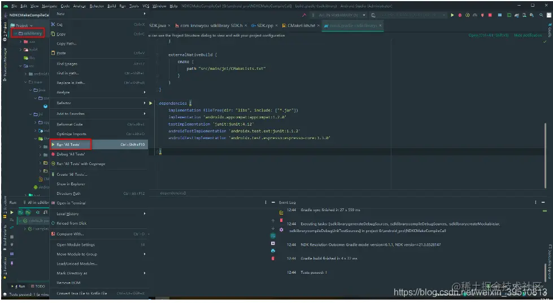Click the Search Everywhere magnifier icon
Viewport: 553px width, 303px height.
click(x=541, y=15)
